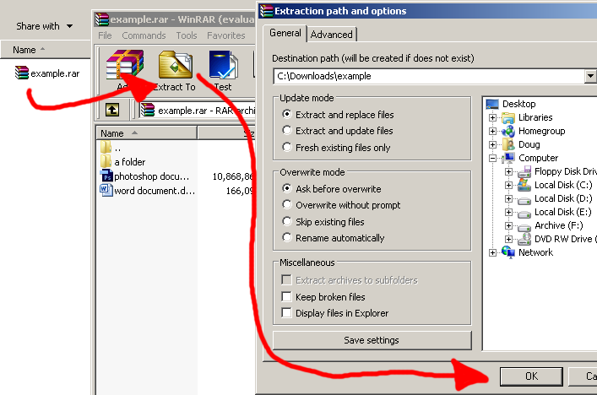Image resolution: width=597 pixels, height=395 pixels.
Task: Open 'a folder' in the archive list
Action: click(x=129, y=162)
